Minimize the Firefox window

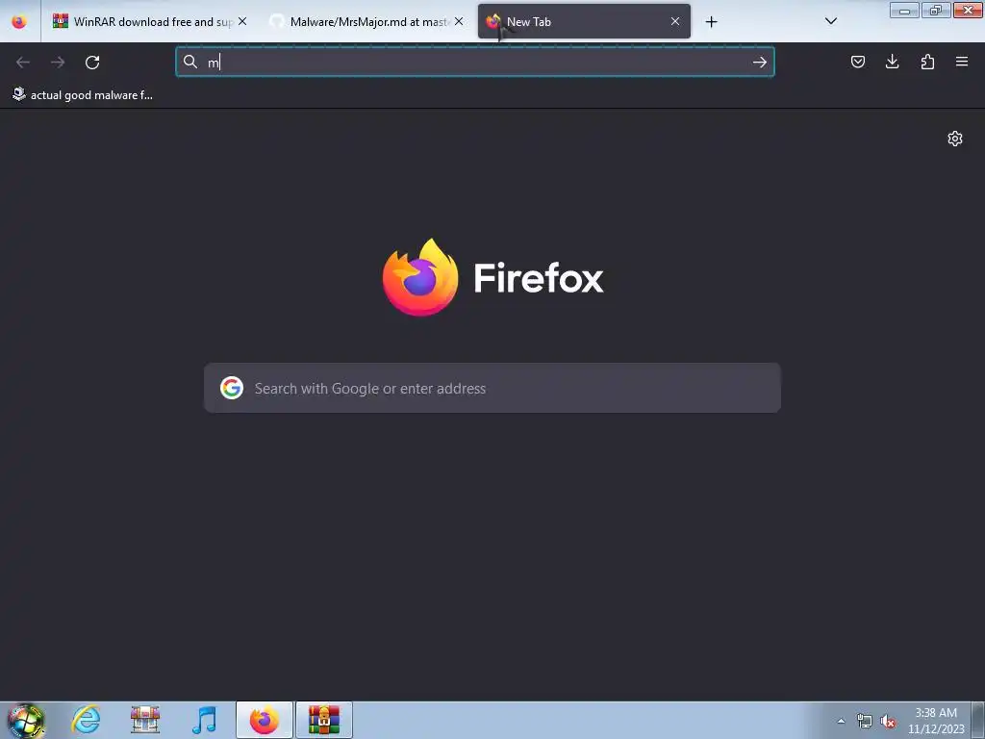click(x=904, y=11)
